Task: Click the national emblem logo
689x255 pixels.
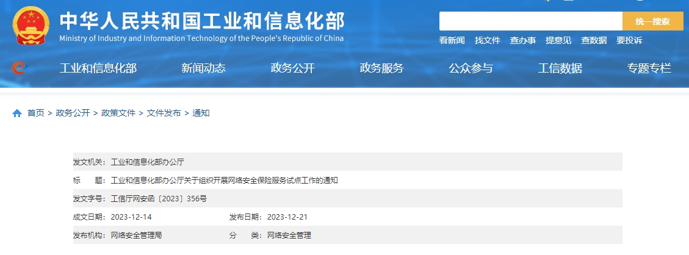Action: pyautogui.click(x=32, y=26)
